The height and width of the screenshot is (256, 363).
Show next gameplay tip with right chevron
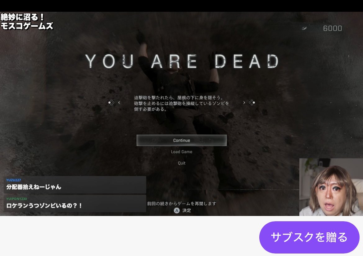click(x=244, y=102)
